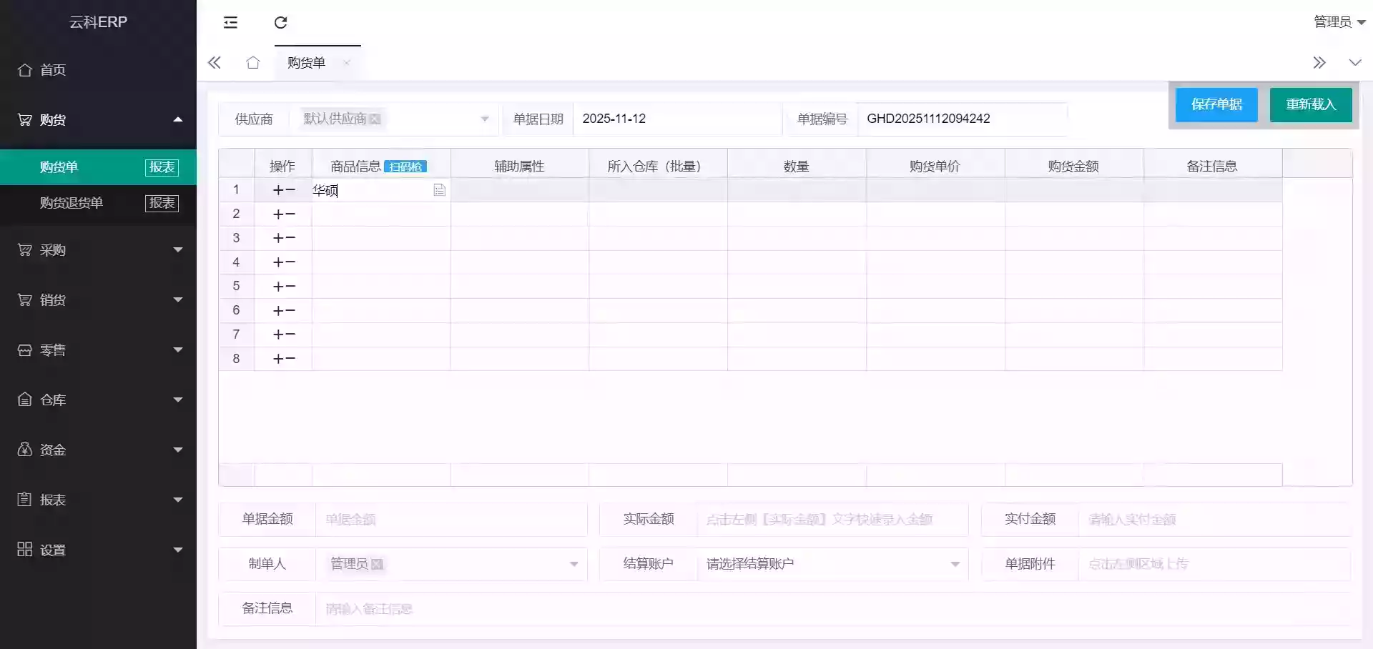1373x649 pixels.
Task: Open the 管理员 admin dropdown at top right
Action: [x=1338, y=21]
